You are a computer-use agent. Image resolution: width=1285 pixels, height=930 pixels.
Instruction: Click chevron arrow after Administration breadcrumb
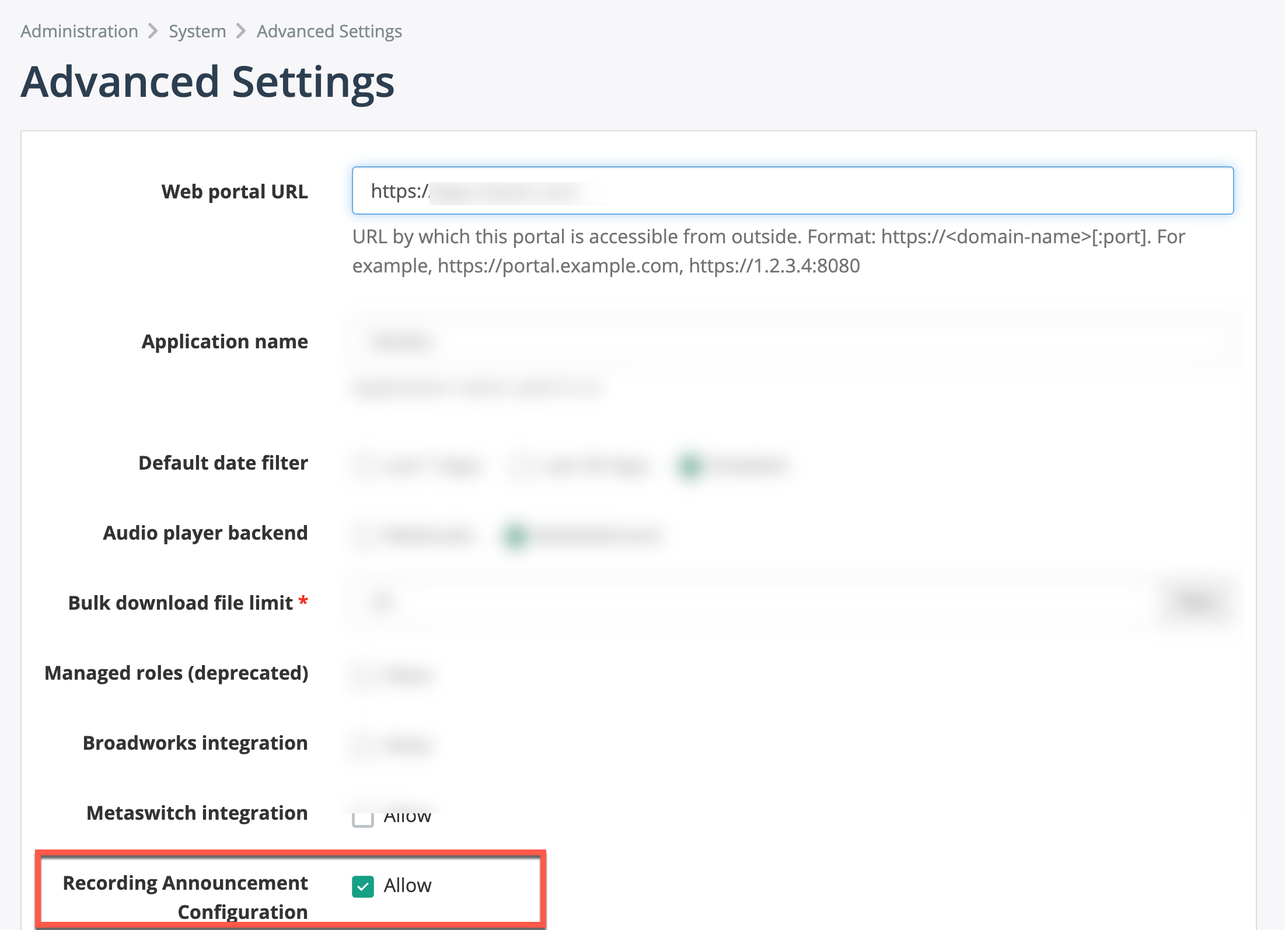[x=153, y=31]
